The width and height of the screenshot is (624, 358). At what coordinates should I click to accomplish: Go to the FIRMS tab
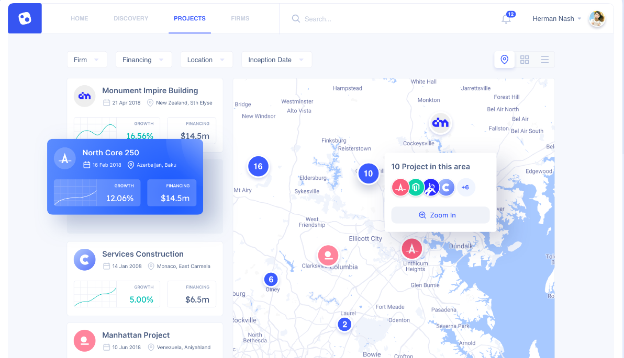click(240, 18)
